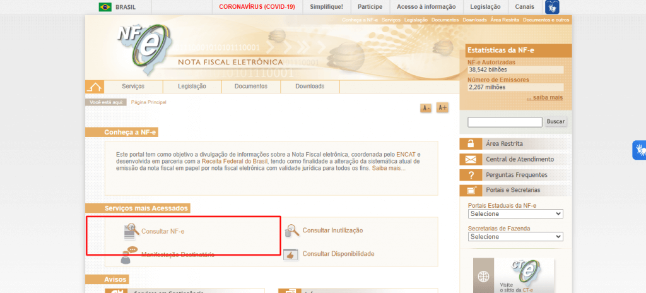646x293 pixels.
Task: Click the CT-e site banner thumbnail
Action: [x=514, y=276]
